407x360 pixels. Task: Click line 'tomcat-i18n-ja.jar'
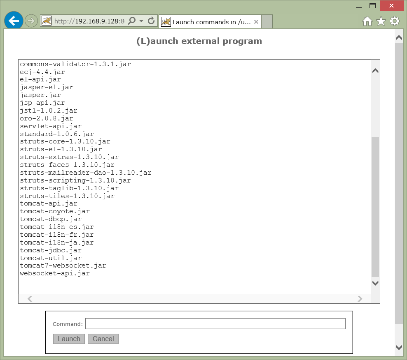(57, 242)
